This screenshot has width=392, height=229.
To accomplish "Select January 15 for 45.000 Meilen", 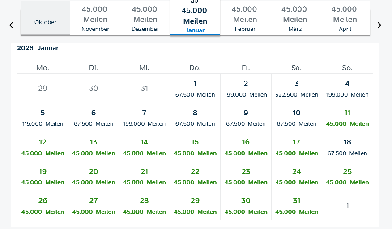I will tap(195, 147).
